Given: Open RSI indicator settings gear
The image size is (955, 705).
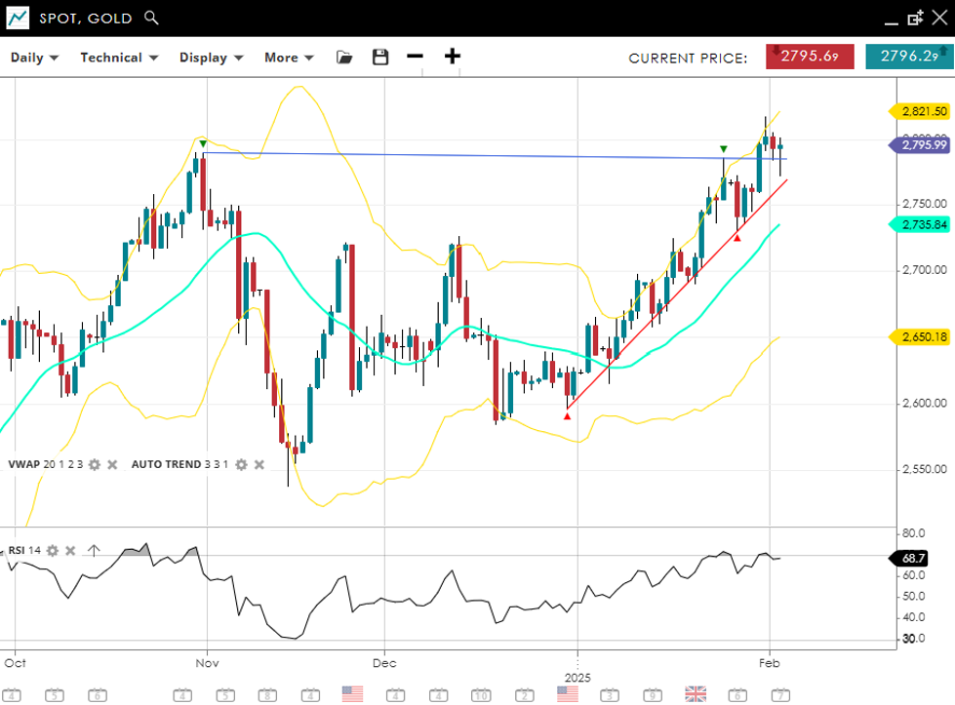Looking at the screenshot, I should 53,551.
